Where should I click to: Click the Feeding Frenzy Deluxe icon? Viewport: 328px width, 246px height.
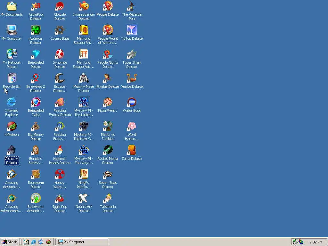pos(60,102)
